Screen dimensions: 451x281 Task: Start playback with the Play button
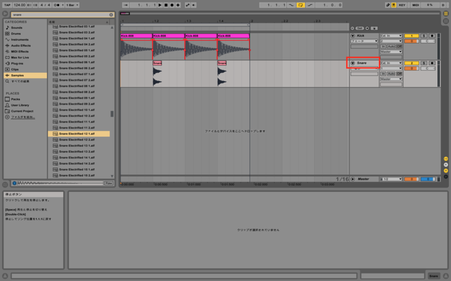[160, 5]
